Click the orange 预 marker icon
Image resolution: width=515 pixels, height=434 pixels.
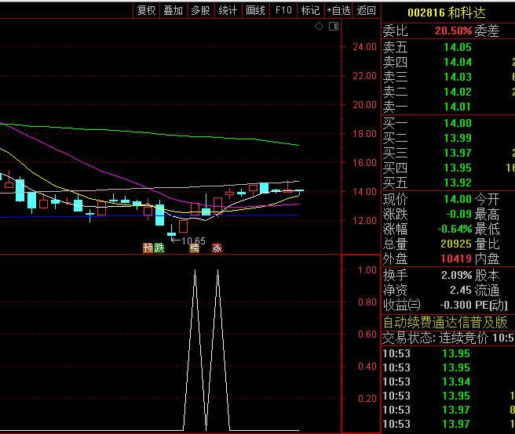point(147,248)
